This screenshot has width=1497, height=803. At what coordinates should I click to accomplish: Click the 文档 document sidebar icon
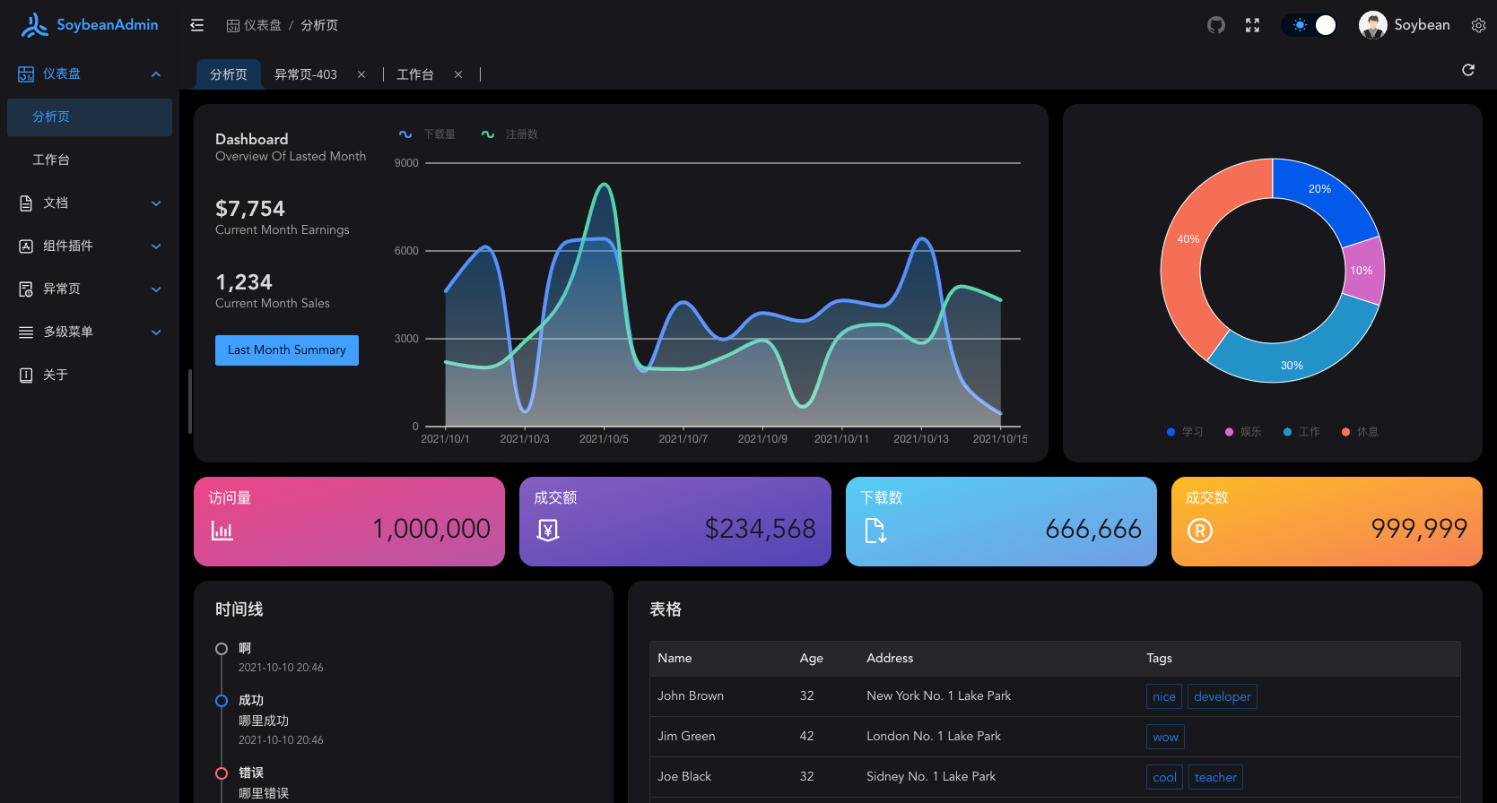point(26,203)
